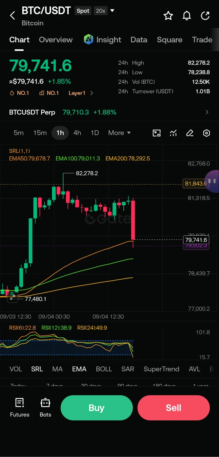Viewport: 219px width, 457px height.
Task: Toggle the SAR indicator
Action: 128,369
